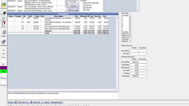Click the Add Task List icon

(x=16, y=102)
